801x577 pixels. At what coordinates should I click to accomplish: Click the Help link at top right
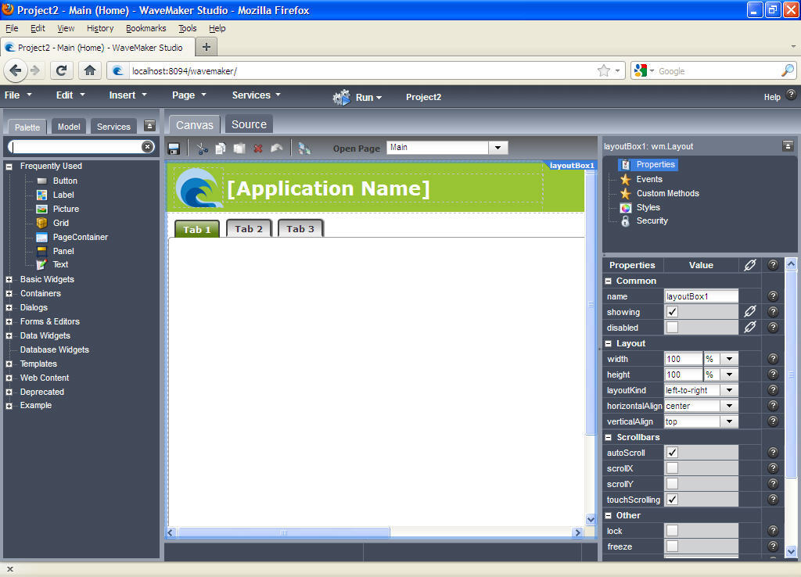[x=772, y=96]
